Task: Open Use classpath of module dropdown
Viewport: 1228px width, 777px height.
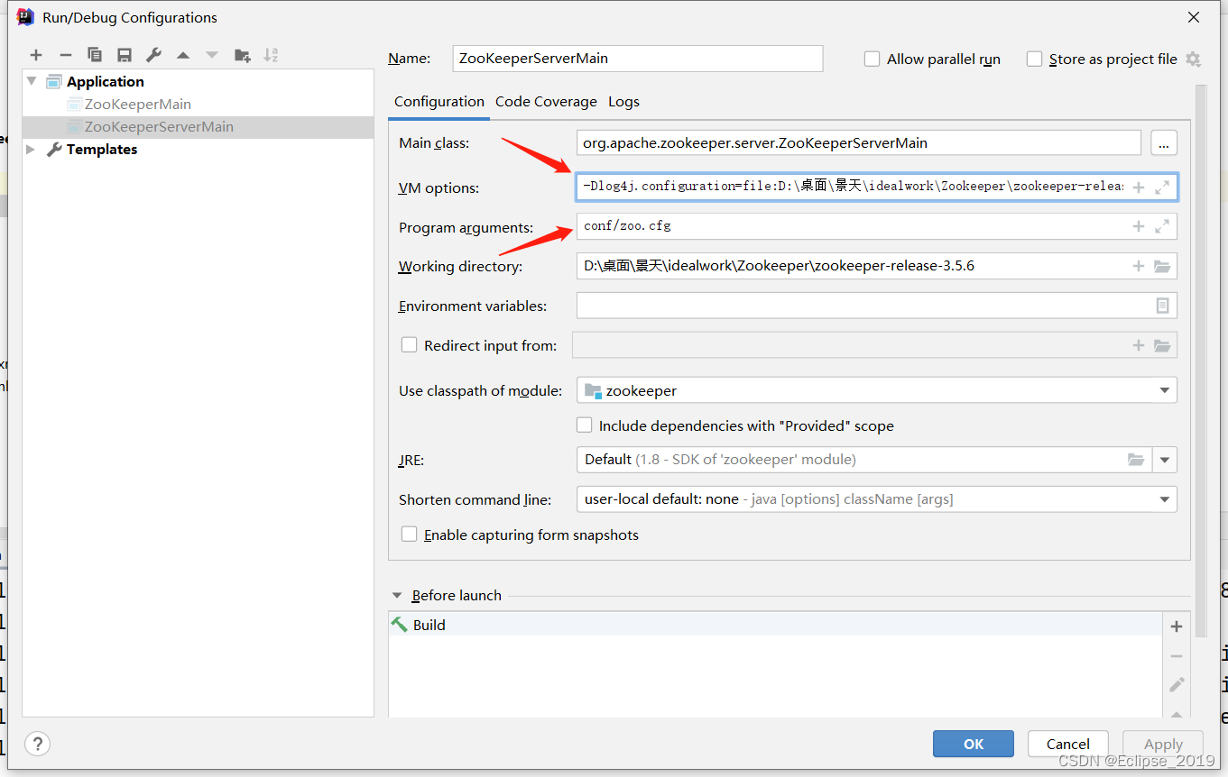Action: [1164, 390]
